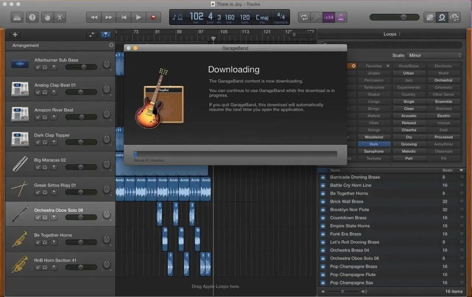
Task: Click the Processed keyword button
Action: pyautogui.click(x=443, y=137)
